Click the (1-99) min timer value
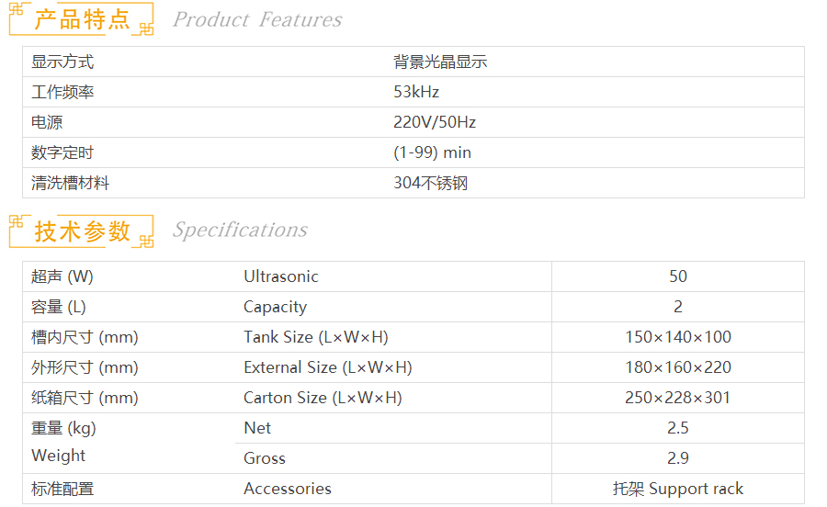 (x=432, y=152)
